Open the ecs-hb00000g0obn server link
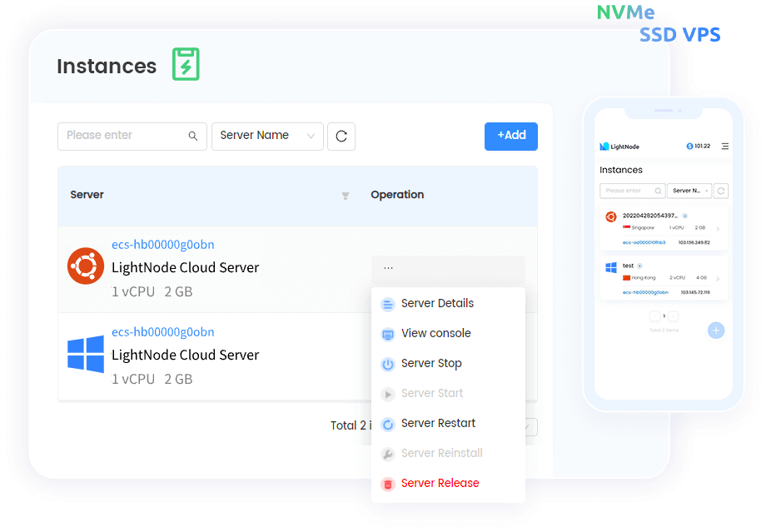This screenshot has height=532, width=766. point(162,244)
